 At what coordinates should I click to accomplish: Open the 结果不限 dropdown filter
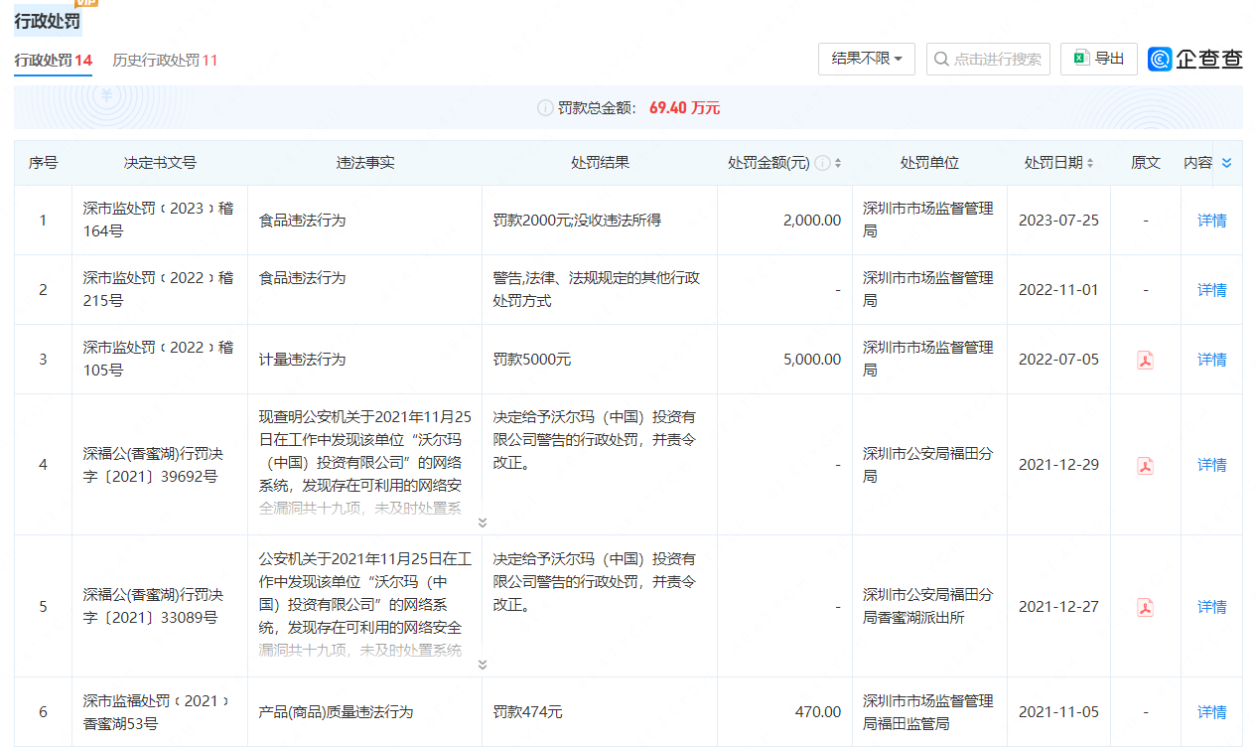click(x=866, y=60)
